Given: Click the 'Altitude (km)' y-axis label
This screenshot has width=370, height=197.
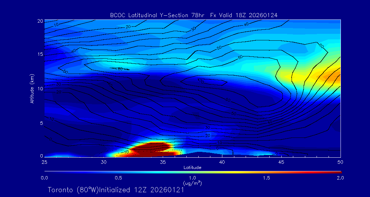Looking at the screenshot, I should 32,88.
